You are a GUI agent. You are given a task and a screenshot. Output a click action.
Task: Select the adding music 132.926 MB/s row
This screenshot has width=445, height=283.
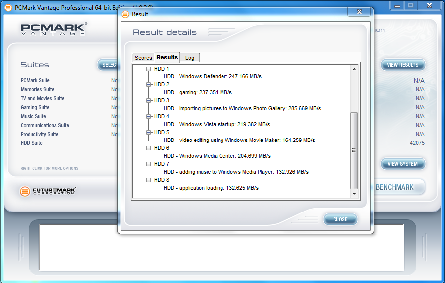point(236,172)
